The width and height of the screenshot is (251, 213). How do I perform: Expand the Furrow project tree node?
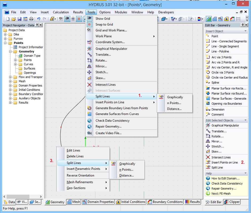[5, 39]
